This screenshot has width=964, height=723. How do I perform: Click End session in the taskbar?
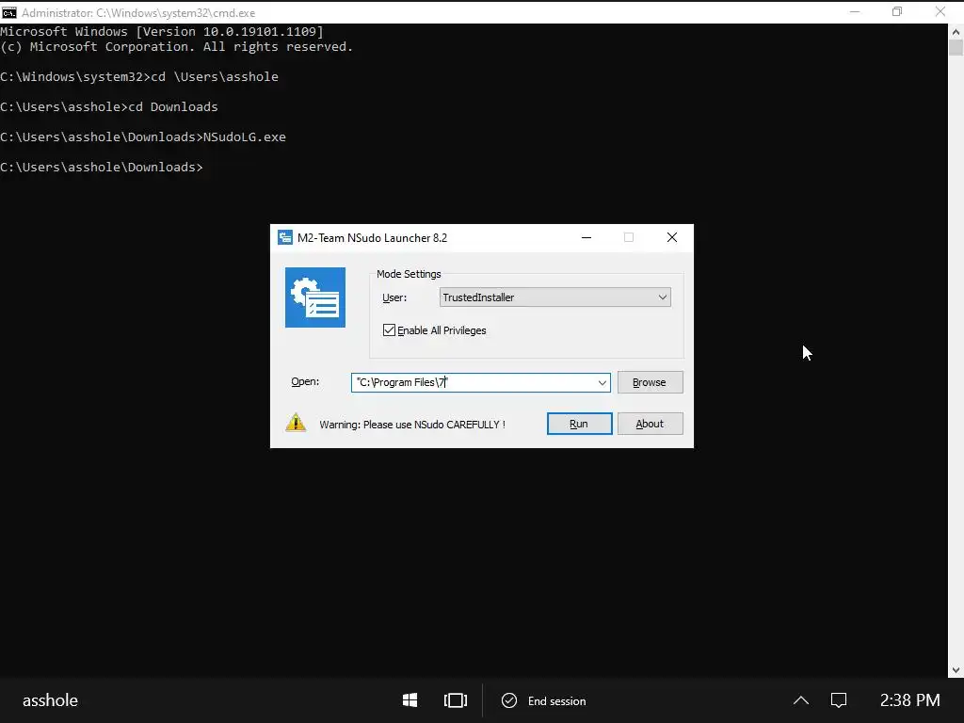pyautogui.click(x=556, y=700)
